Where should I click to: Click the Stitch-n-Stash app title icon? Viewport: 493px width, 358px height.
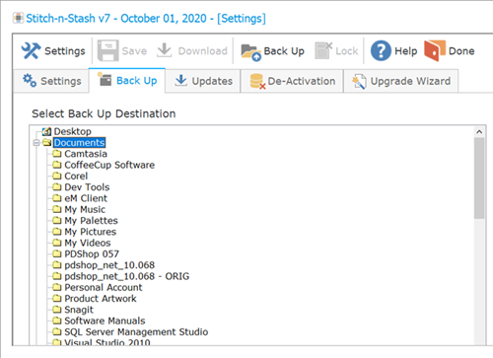[x=19, y=18]
